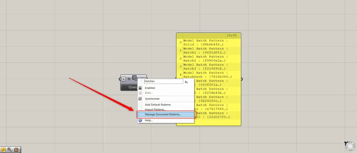The height and width of the screenshot is (153, 357).
Task: Click the hatch pattern icon on component
Action: [135, 78]
